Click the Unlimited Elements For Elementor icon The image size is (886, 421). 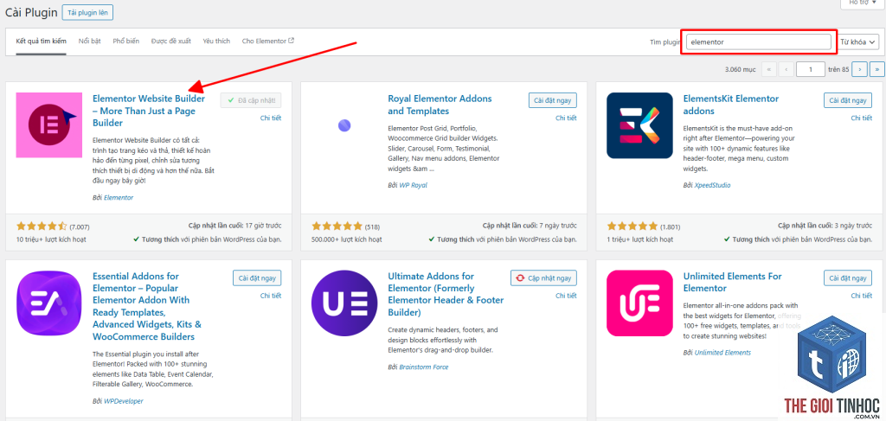pos(639,303)
